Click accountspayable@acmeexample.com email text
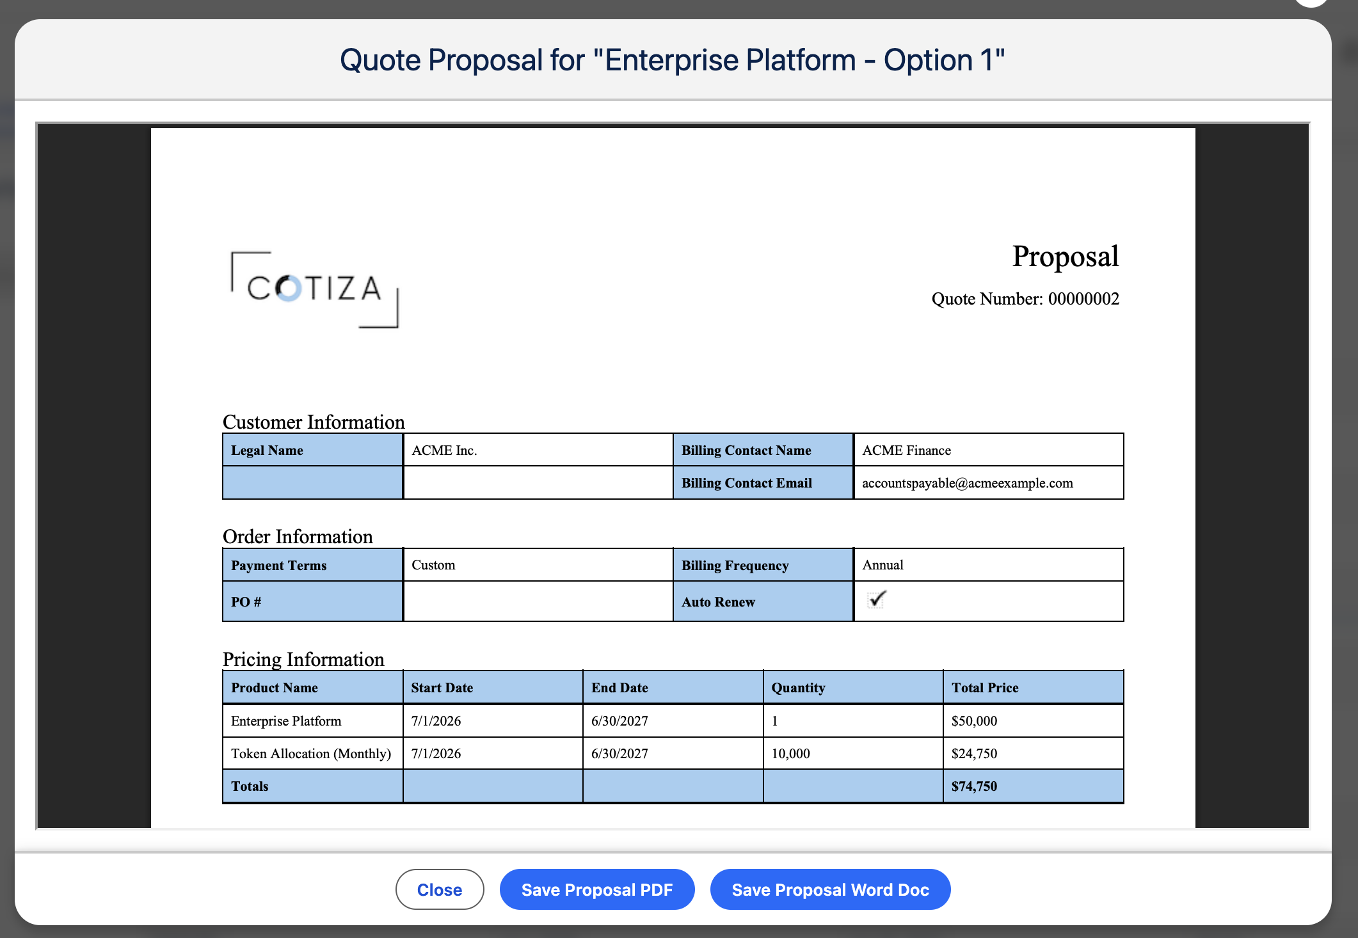This screenshot has width=1358, height=938. [968, 483]
